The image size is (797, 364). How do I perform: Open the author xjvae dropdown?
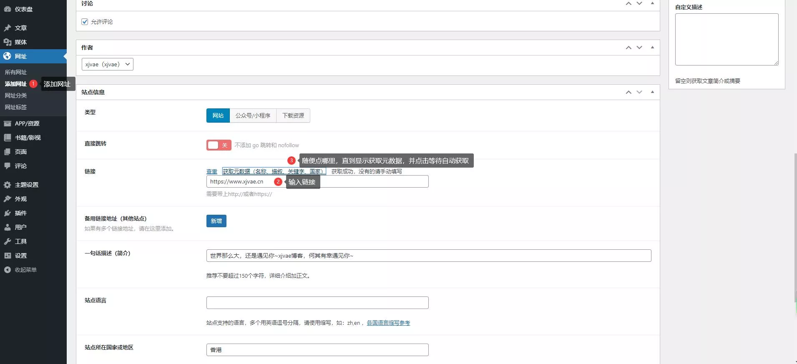107,64
